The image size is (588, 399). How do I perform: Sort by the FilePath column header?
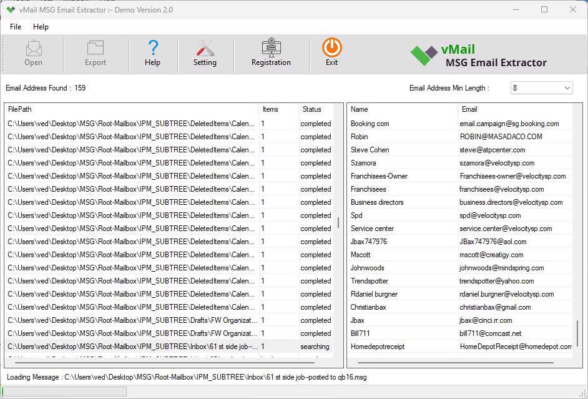coord(132,109)
